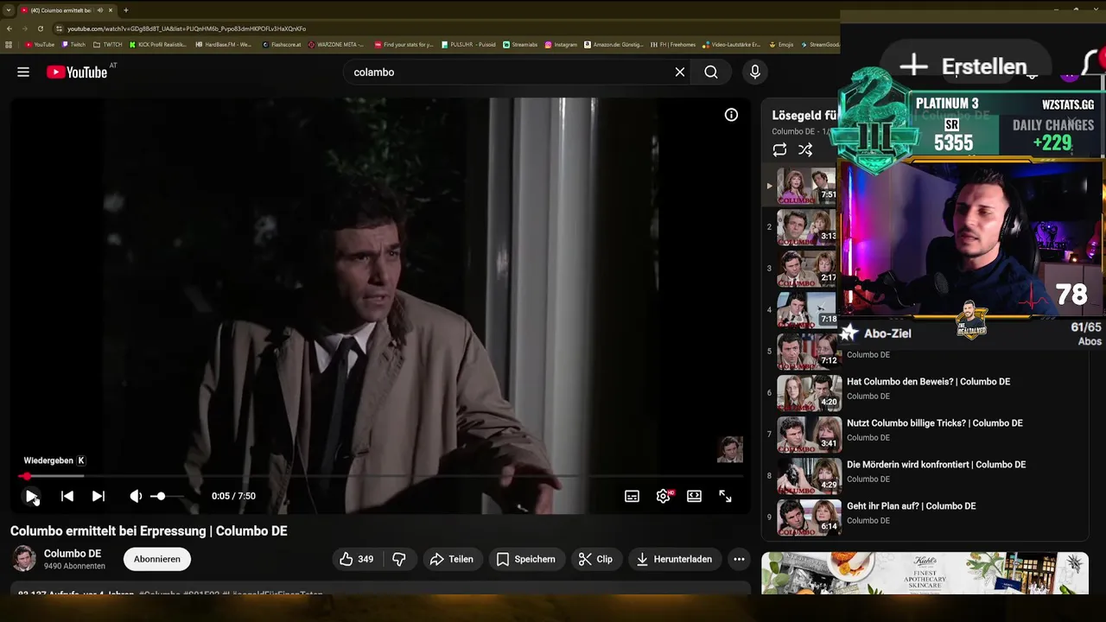This screenshot has width=1106, height=622.
Task: Open the browser apps grid icon
Action: (9, 45)
